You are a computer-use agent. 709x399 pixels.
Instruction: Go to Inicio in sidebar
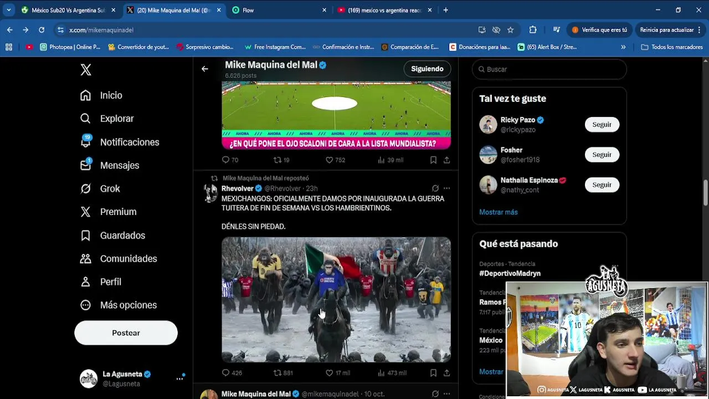tap(101, 95)
